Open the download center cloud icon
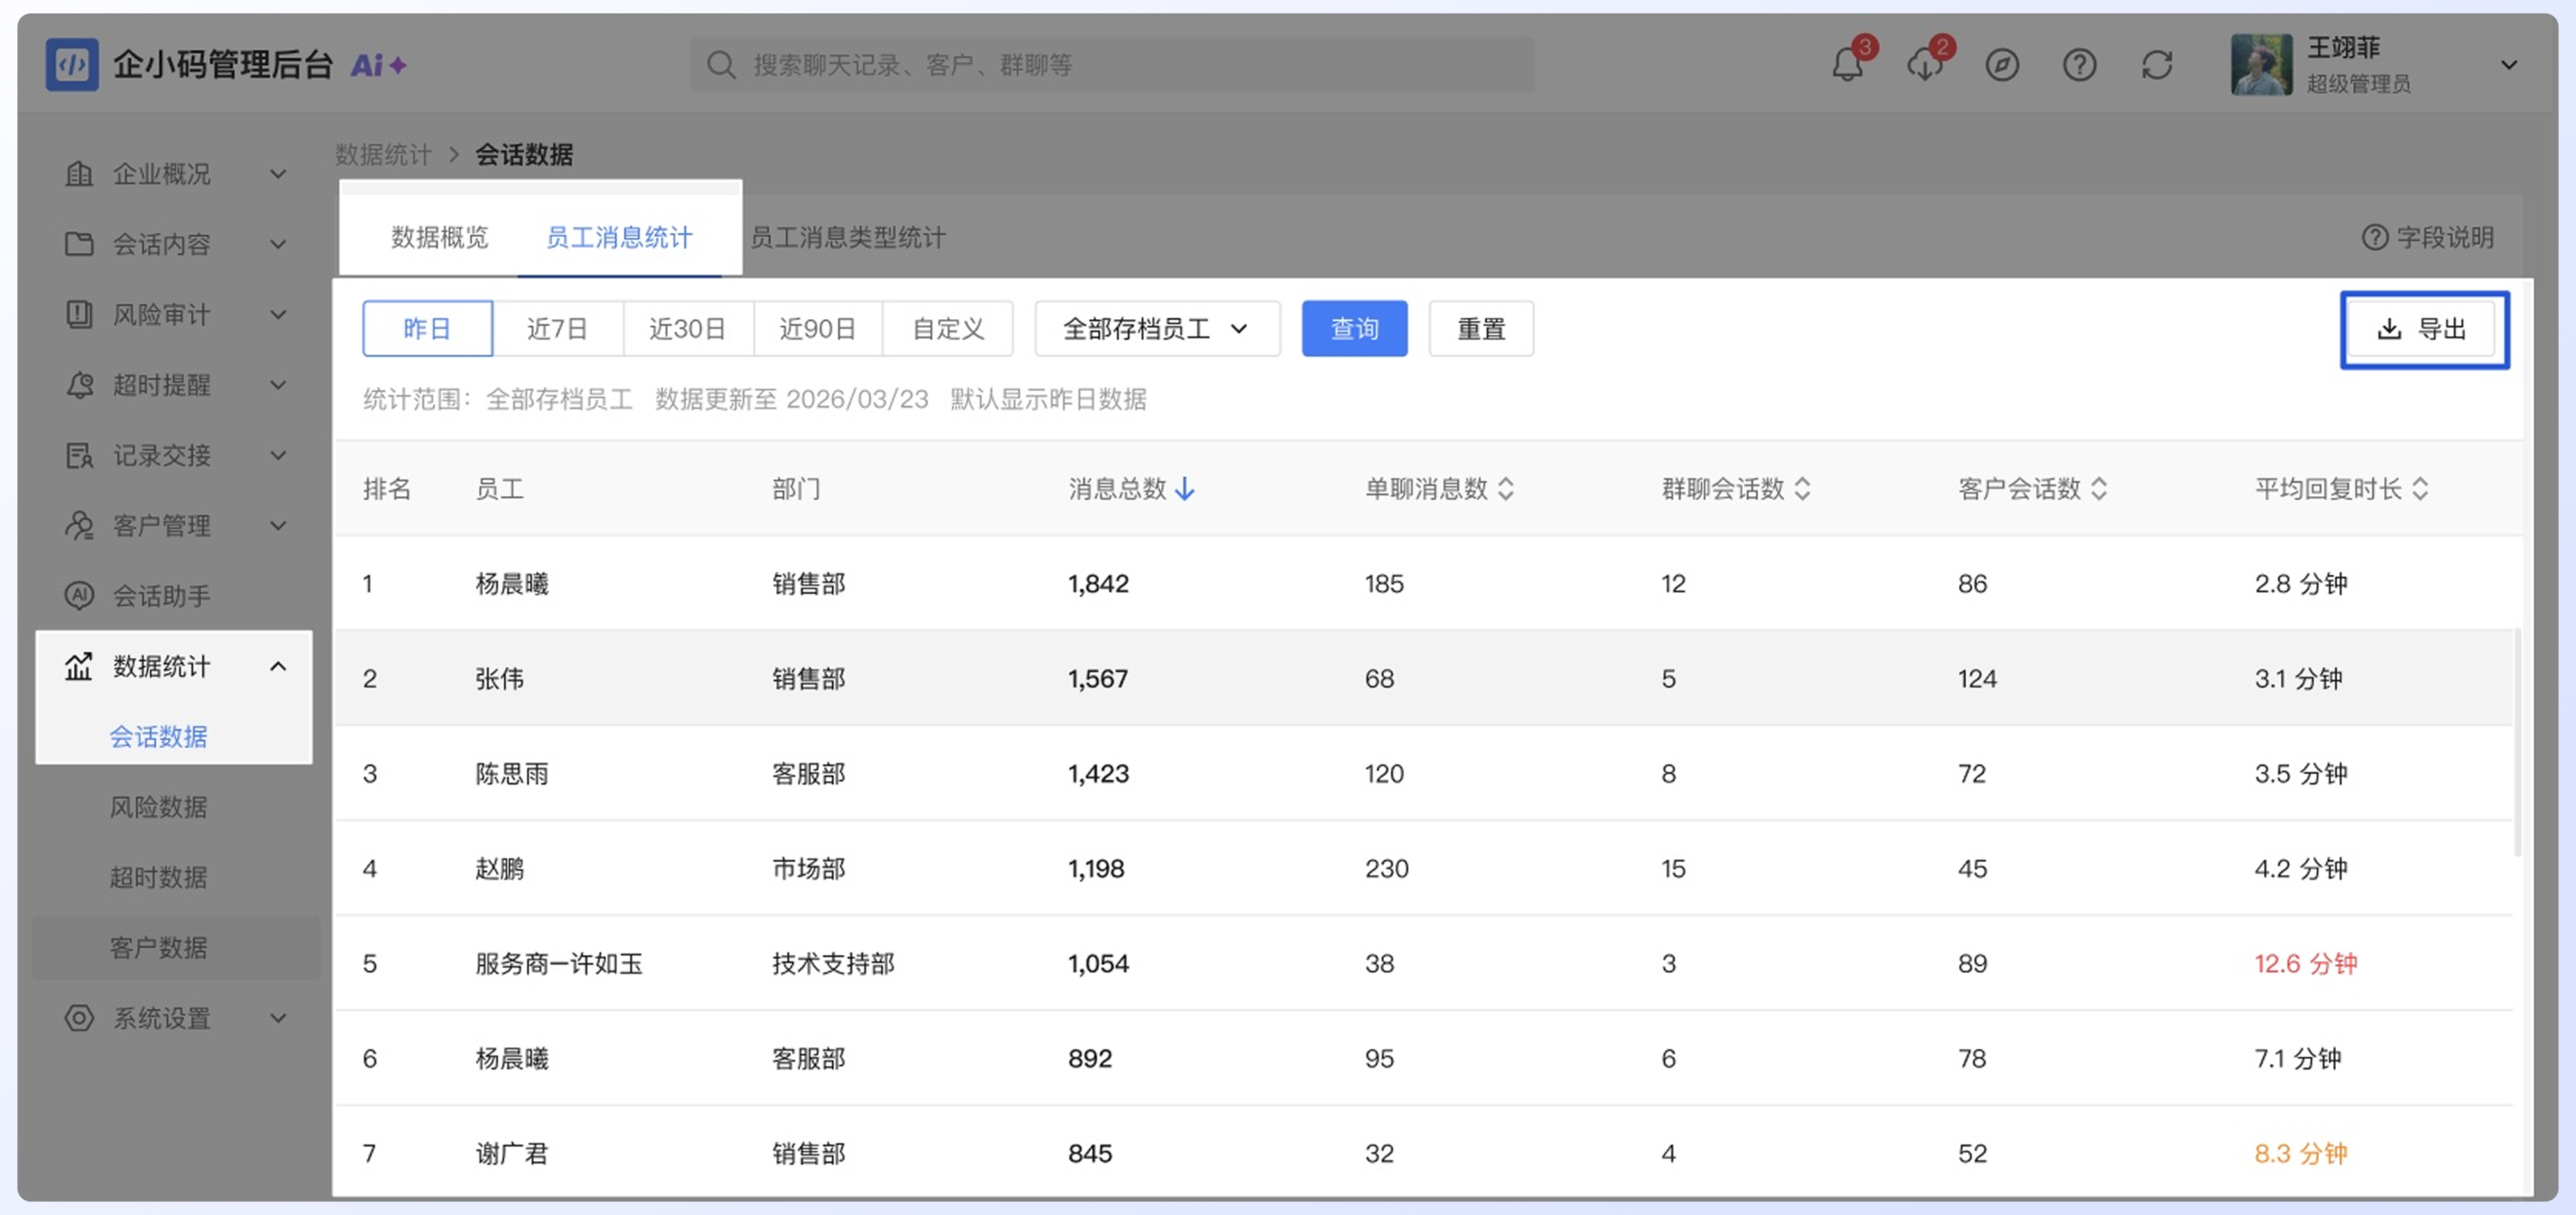The image size is (2576, 1215). click(1924, 65)
